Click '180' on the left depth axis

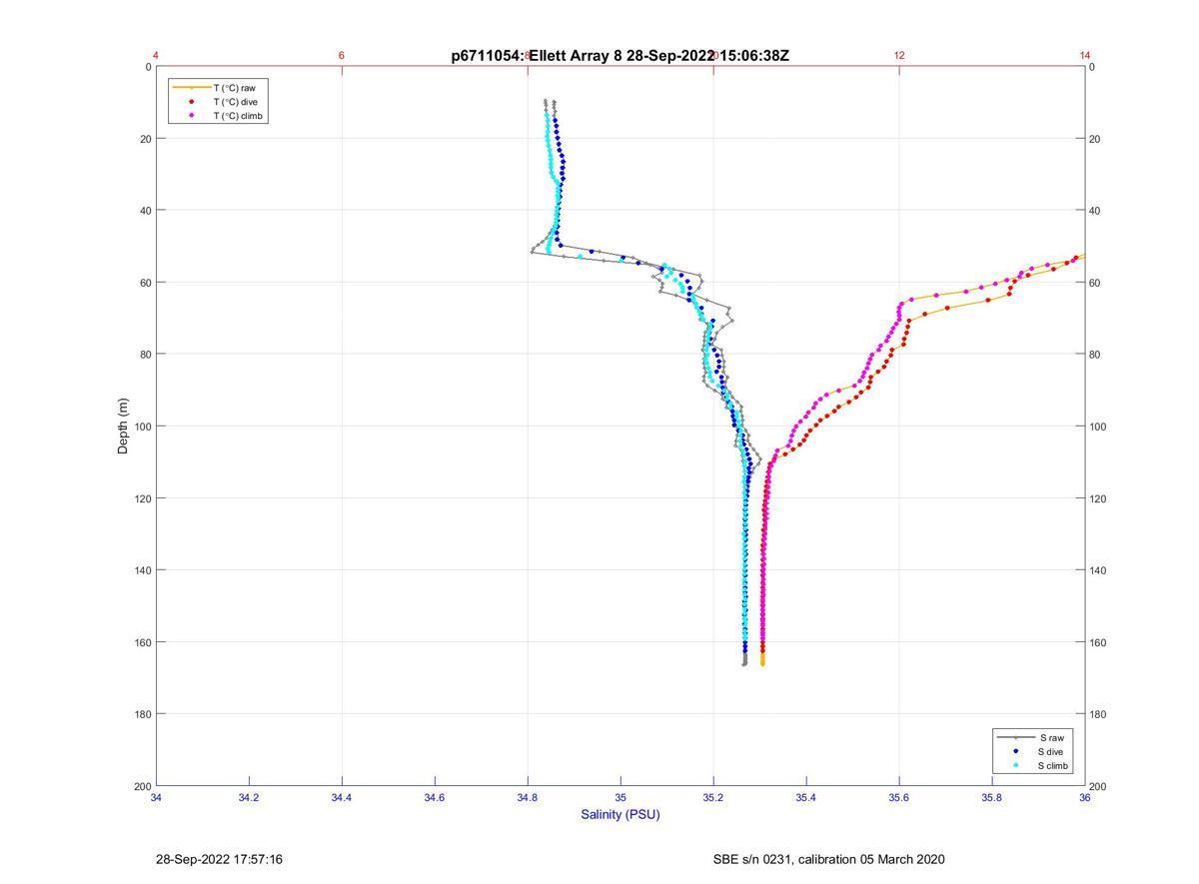click(143, 714)
